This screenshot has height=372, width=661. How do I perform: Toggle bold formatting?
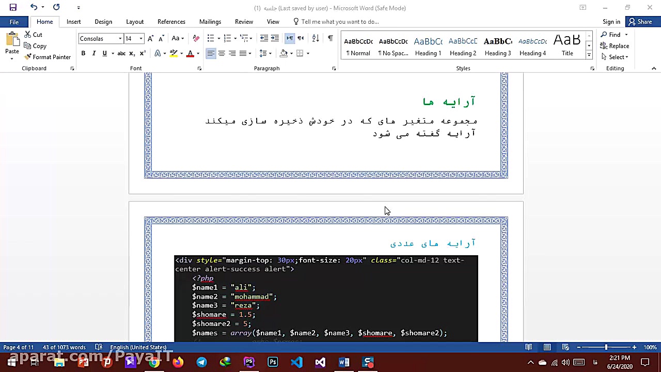click(83, 53)
